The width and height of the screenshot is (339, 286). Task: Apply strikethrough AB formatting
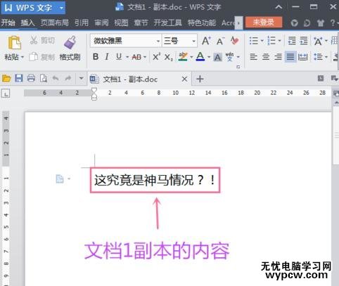click(136, 57)
